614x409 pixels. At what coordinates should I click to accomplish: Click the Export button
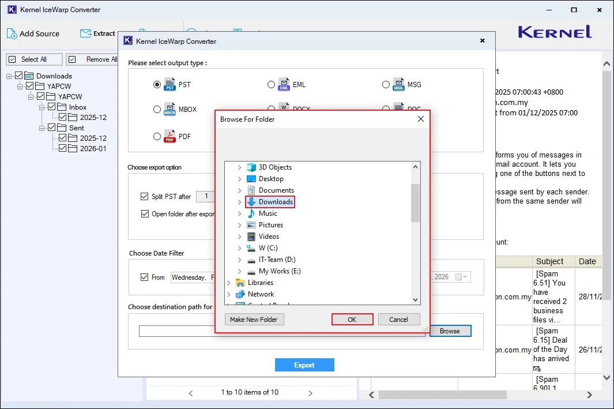pyautogui.click(x=304, y=365)
